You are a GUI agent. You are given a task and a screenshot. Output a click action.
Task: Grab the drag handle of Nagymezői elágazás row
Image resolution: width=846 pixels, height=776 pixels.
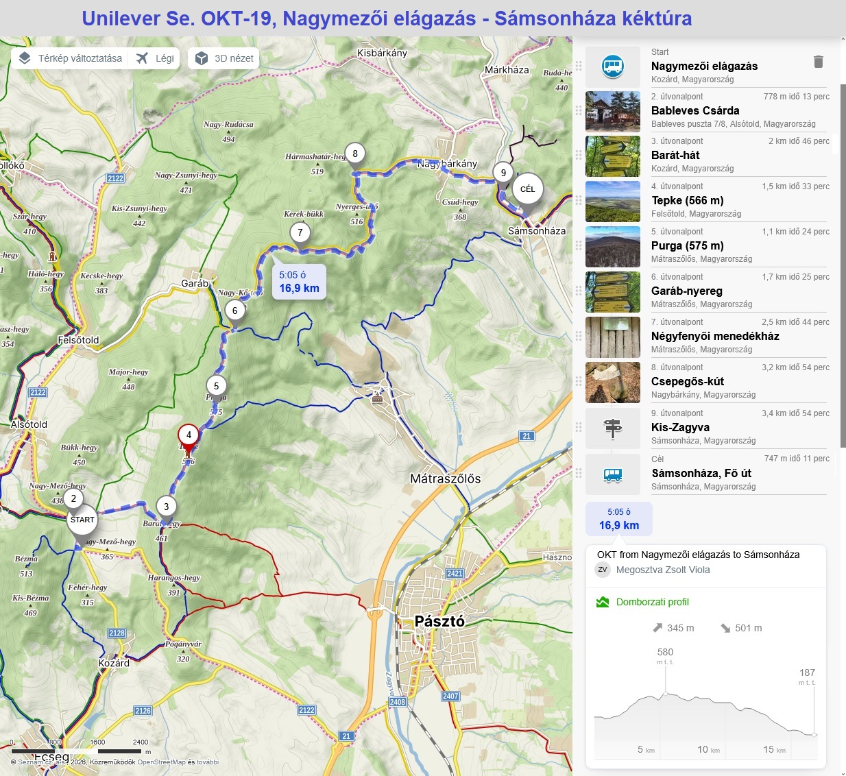(579, 66)
